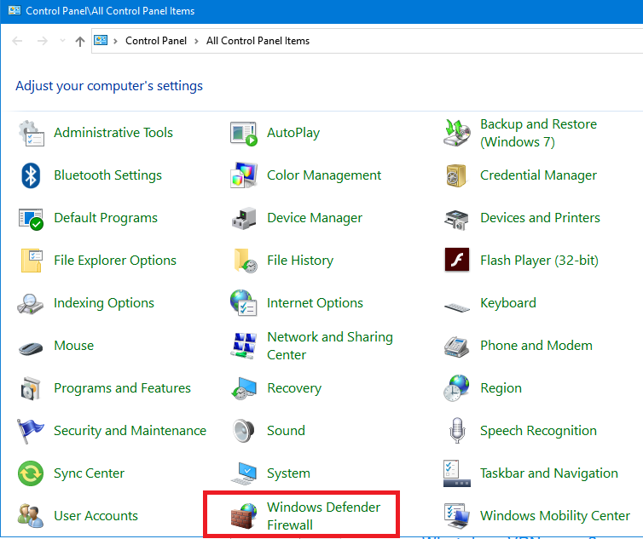Select Control Panel in address breadcrumb
Image resolution: width=643 pixels, height=539 pixels.
[155, 41]
